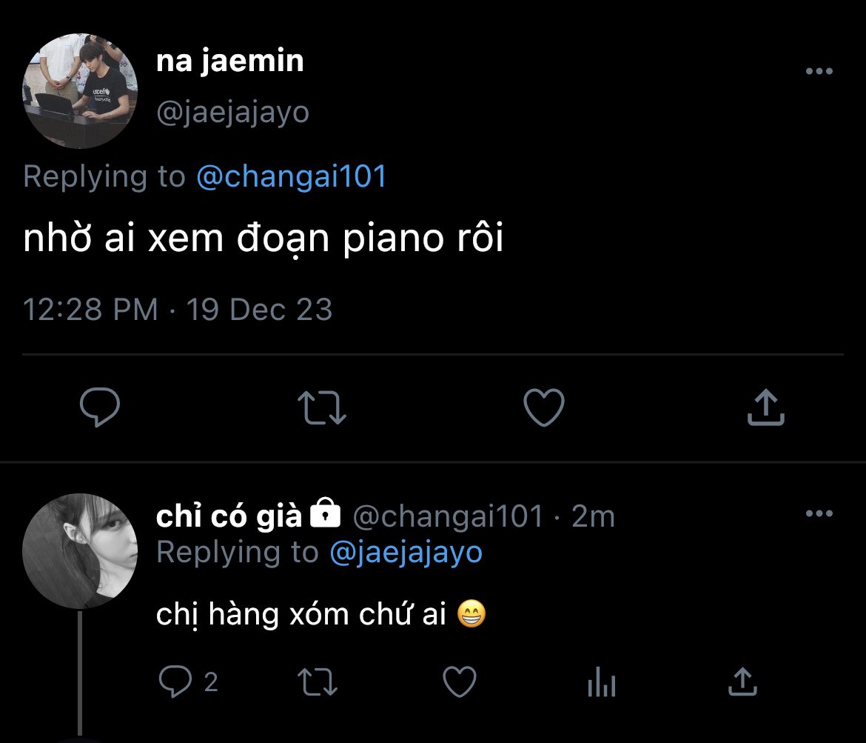Open @jaejajayo mention link in reply

[406, 553]
